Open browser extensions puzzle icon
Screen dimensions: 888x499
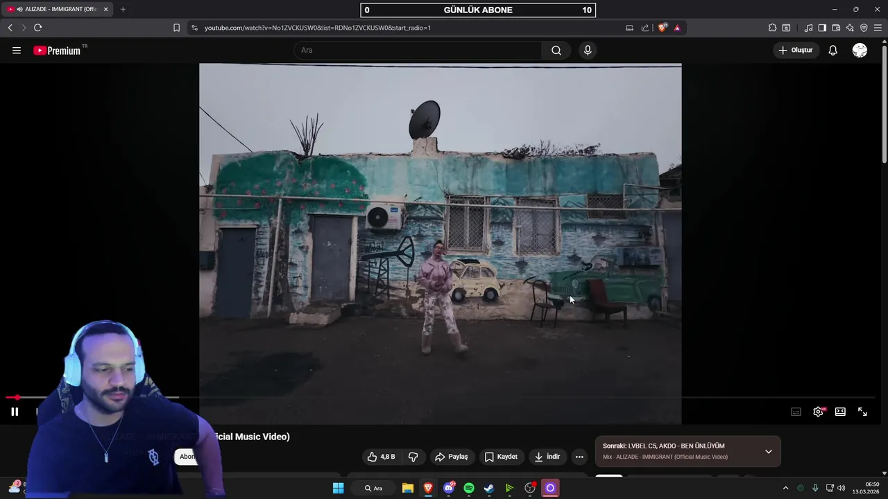[772, 28]
